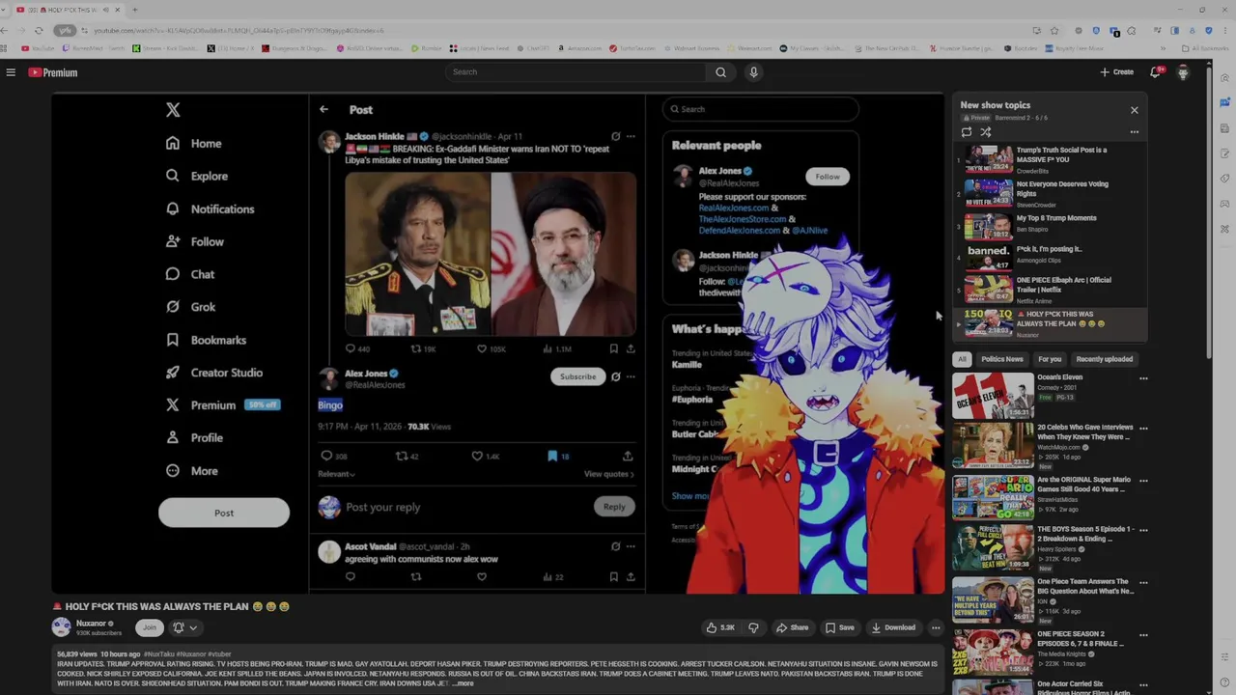Screen dimensions: 1236x695
Task: Open the YouTube guide hamburger menu
Action: point(11,72)
